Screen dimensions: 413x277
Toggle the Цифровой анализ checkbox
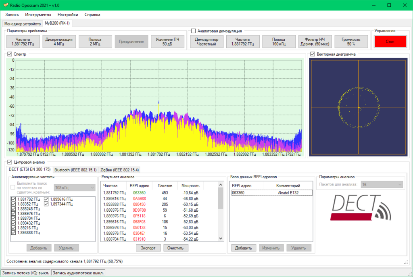pos(10,162)
